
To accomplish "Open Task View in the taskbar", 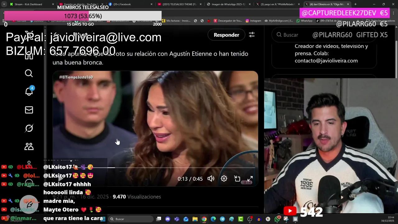I will tap(159, 219).
